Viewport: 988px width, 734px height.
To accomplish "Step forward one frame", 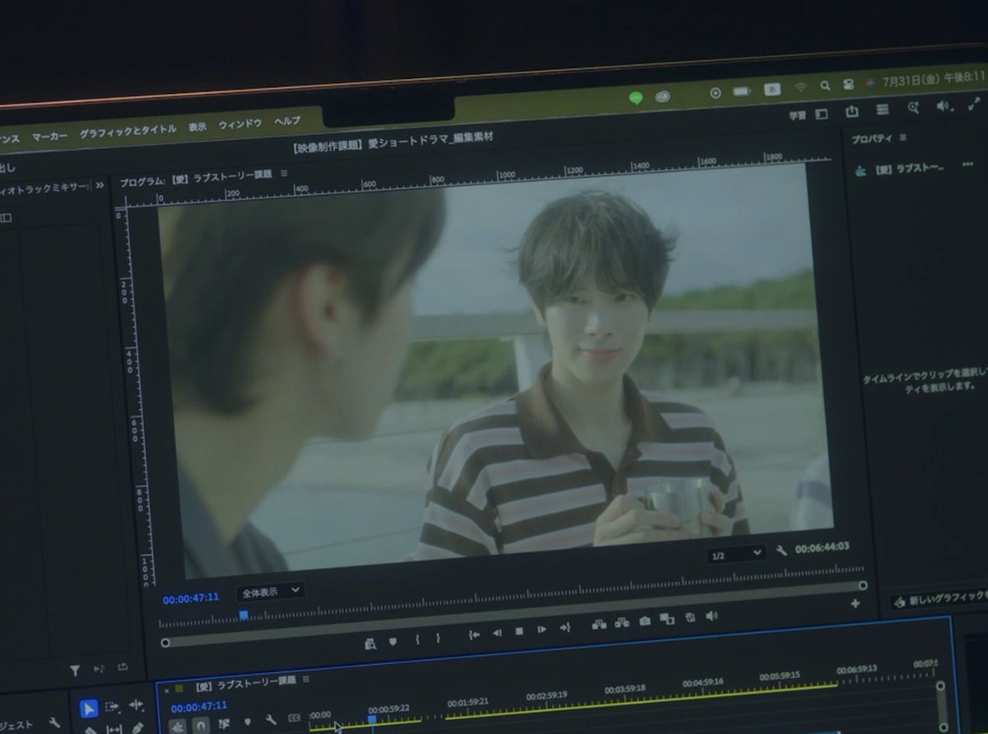I will pos(542,629).
